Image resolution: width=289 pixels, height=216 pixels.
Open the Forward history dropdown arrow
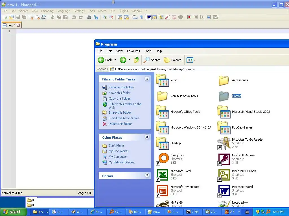[x=130, y=60]
